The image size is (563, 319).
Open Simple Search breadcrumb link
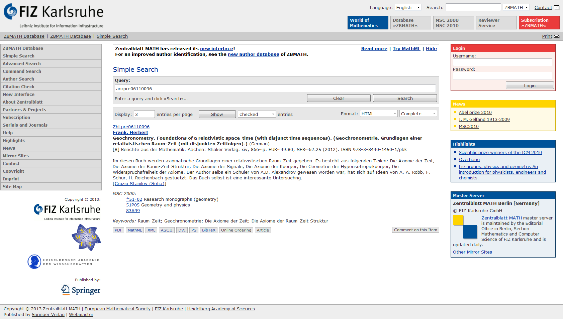click(112, 36)
